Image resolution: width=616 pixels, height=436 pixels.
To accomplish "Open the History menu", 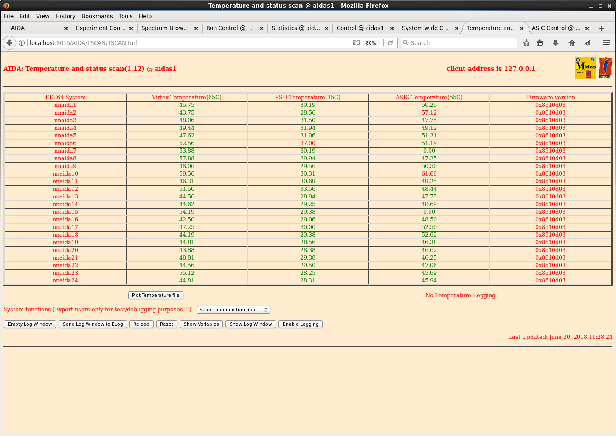I will (65, 16).
